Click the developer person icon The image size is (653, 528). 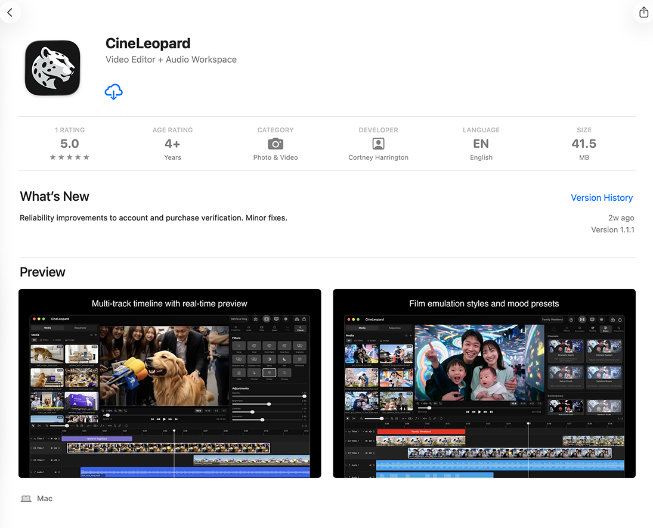coord(378,144)
